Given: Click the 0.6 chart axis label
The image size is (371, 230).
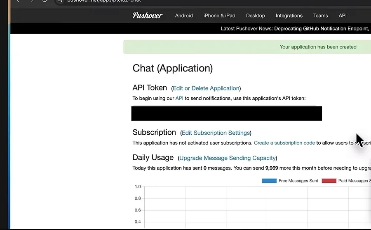Looking at the screenshot, I should pyautogui.click(x=138, y=210).
